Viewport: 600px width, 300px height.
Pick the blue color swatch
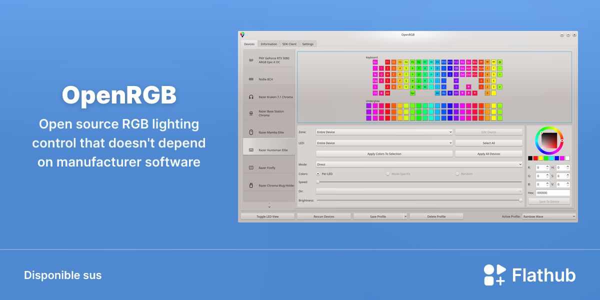point(557,158)
